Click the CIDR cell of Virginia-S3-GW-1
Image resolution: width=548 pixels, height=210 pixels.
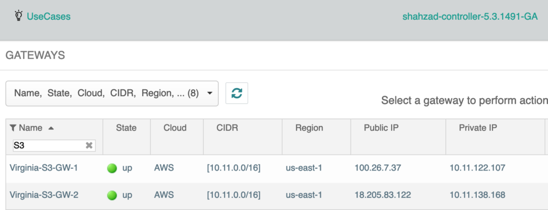[x=234, y=168]
